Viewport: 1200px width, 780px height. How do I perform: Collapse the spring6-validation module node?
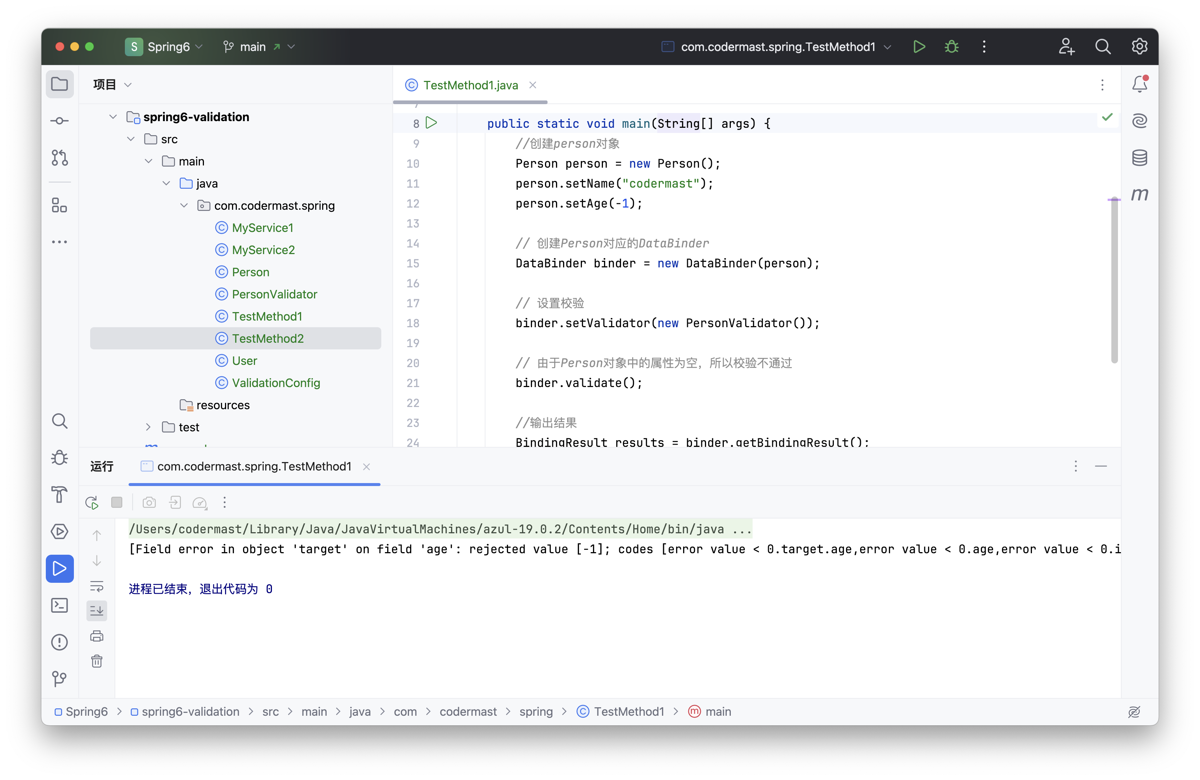[113, 117]
